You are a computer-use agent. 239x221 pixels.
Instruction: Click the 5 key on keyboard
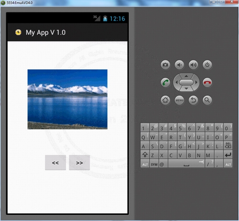[x=182, y=127]
